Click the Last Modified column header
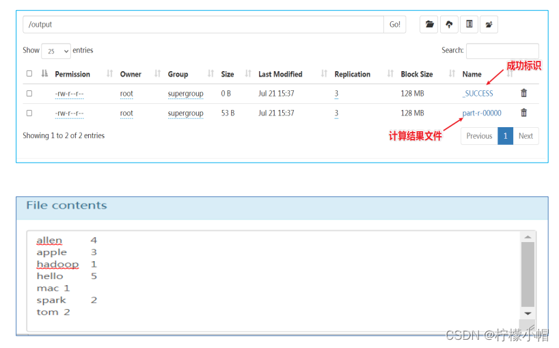This screenshot has height=348, width=559. click(x=280, y=74)
